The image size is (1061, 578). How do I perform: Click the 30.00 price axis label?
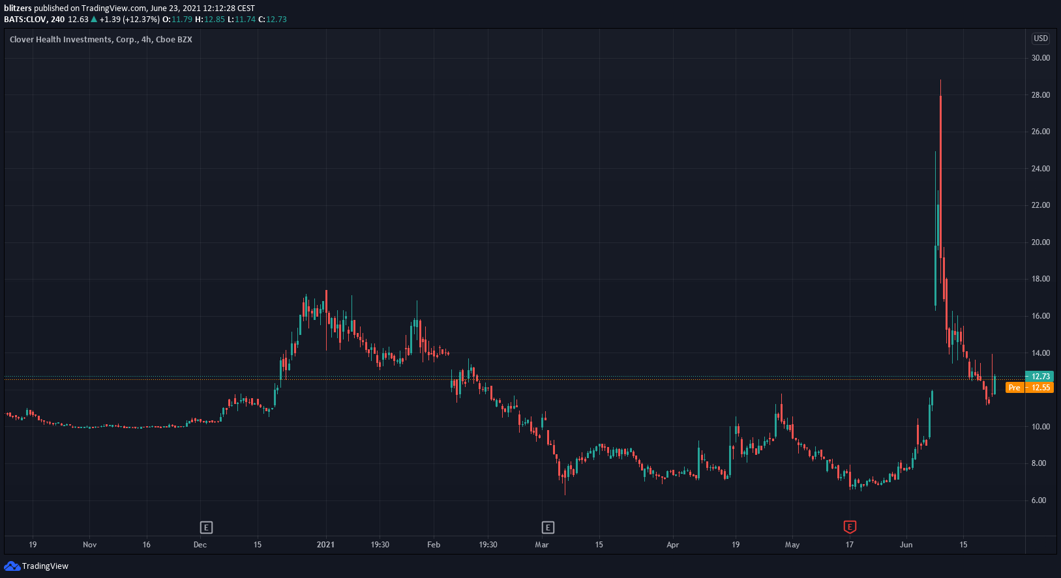point(1041,58)
